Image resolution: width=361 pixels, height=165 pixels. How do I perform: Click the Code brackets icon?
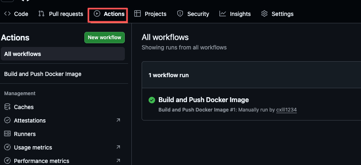coord(7,14)
